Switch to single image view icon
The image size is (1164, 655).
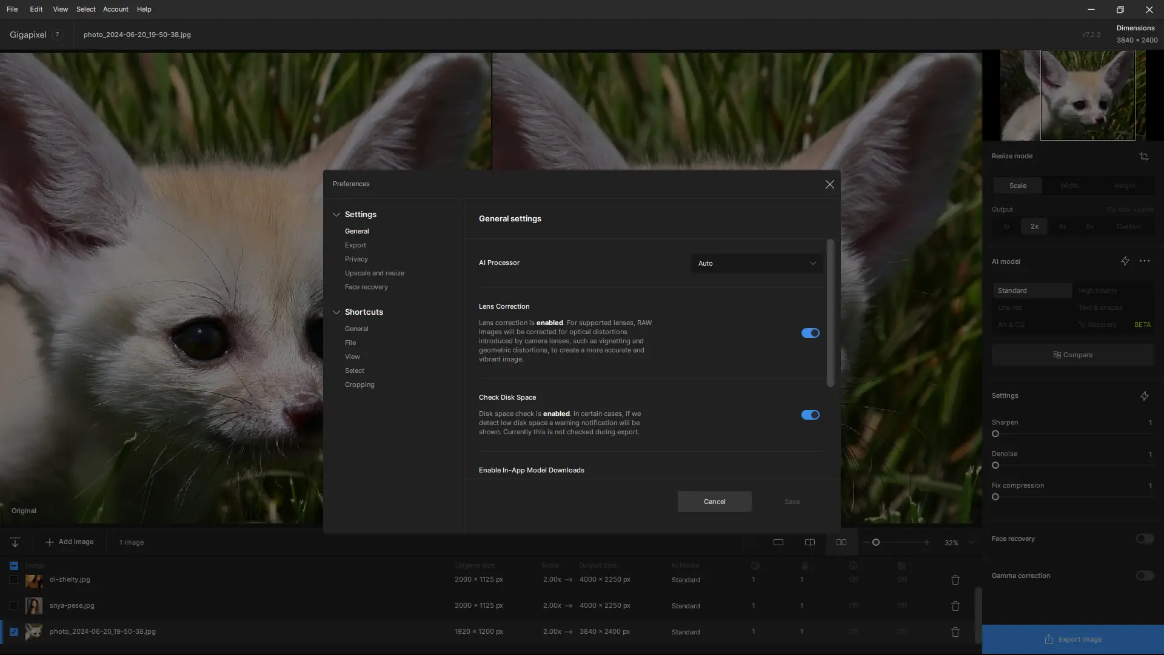click(778, 542)
